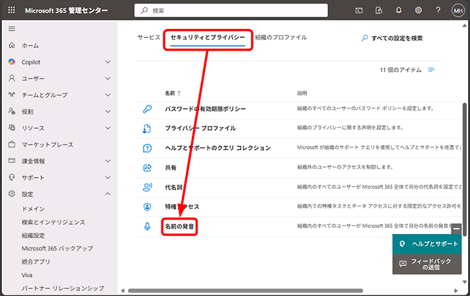Expand the Copilot menu chevron
The height and width of the screenshot is (296, 470).
click(108, 62)
